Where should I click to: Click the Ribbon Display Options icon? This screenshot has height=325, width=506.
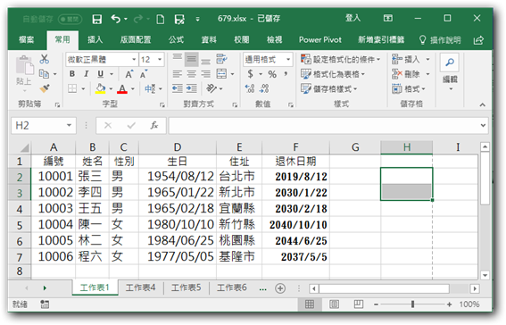[388, 18]
